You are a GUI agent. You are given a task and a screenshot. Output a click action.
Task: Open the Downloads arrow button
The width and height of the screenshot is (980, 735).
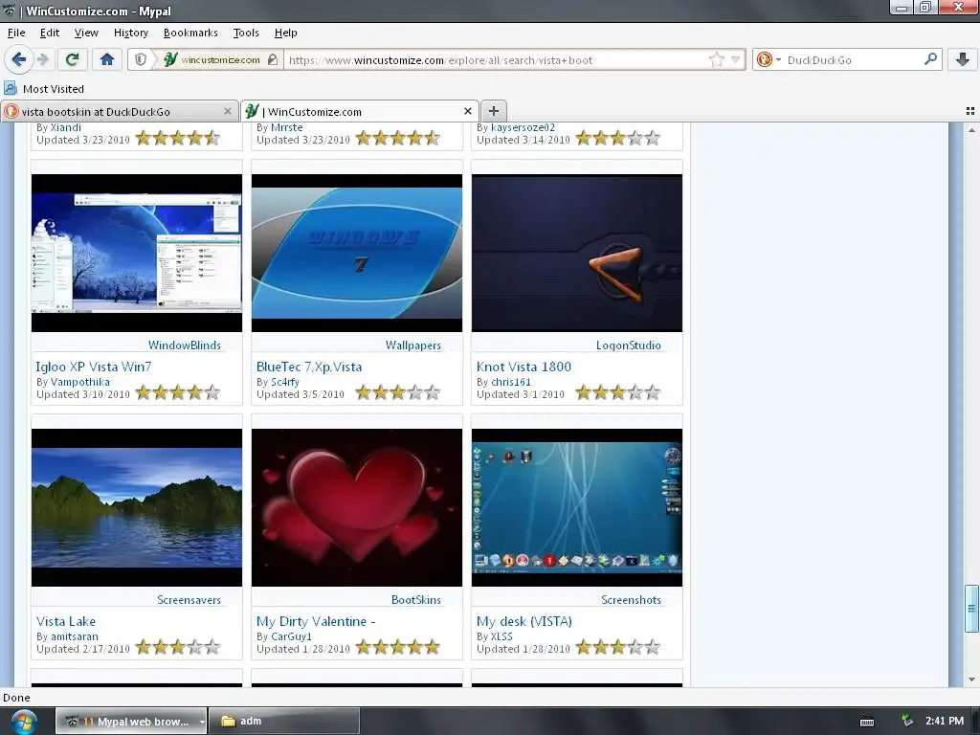point(963,59)
